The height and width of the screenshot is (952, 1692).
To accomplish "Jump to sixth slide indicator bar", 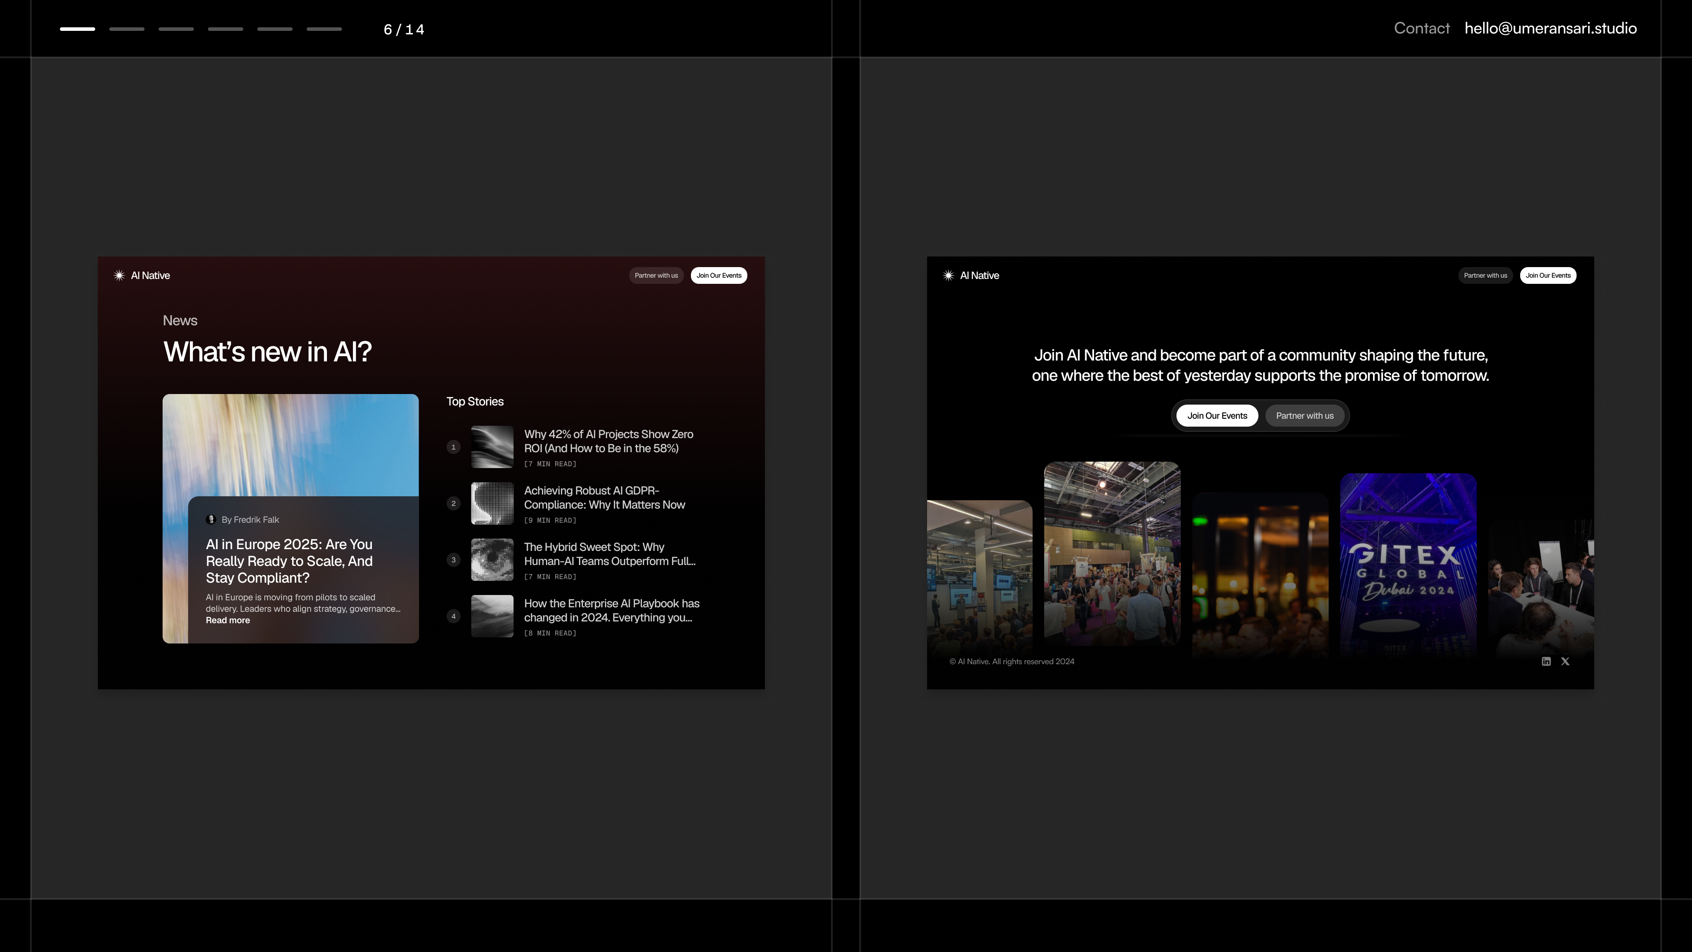I will pos(324,29).
